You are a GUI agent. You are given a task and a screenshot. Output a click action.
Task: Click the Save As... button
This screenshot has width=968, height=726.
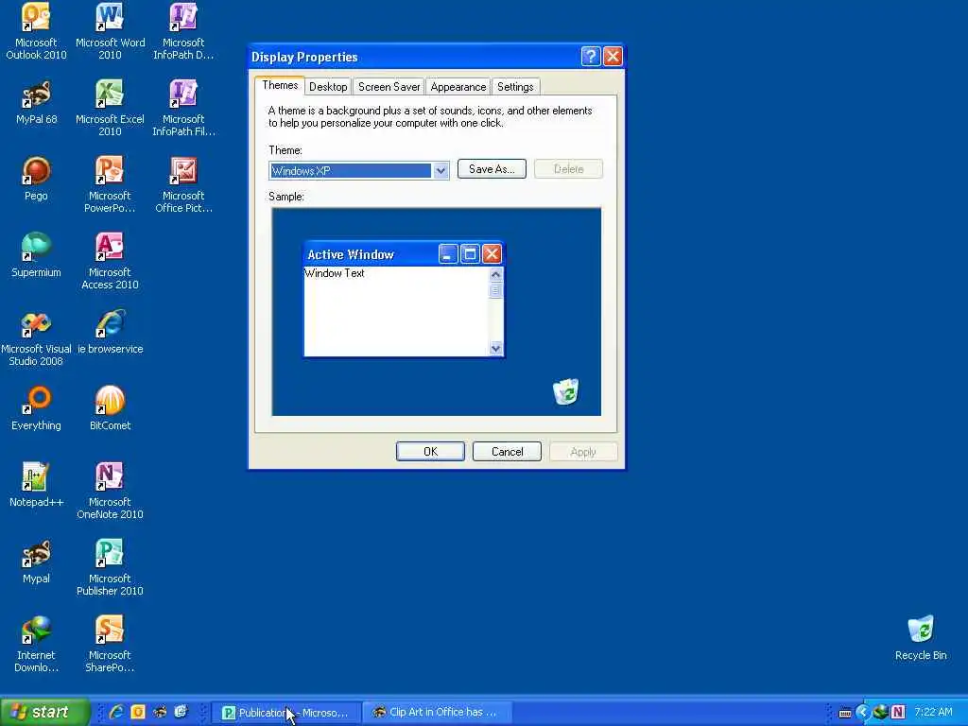(492, 169)
